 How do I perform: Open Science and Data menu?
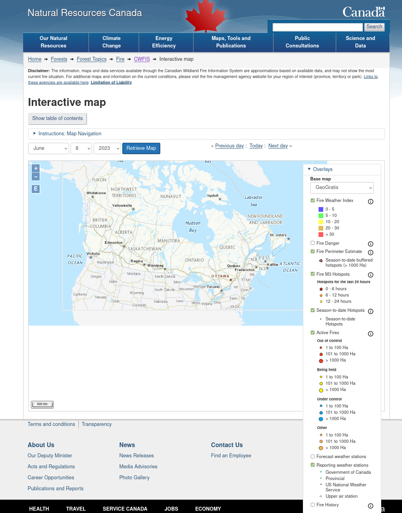point(362,42)
